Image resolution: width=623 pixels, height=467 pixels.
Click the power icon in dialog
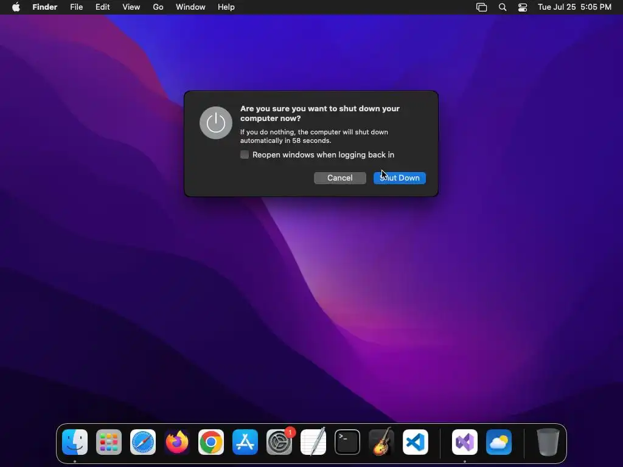click(216, 123)
